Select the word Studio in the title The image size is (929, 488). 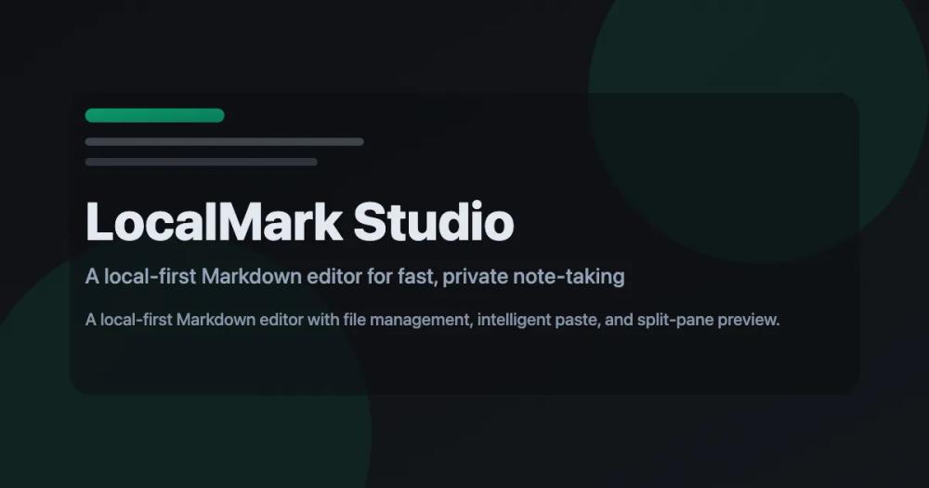[434, 222]
